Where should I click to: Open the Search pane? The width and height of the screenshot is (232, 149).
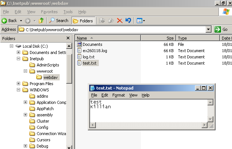(59, 21)
